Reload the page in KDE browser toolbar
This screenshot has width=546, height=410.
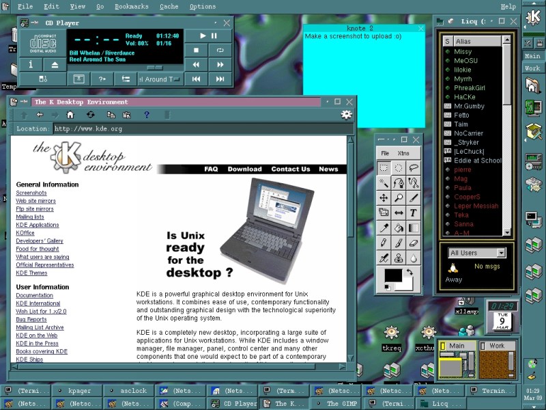(90, 115)
